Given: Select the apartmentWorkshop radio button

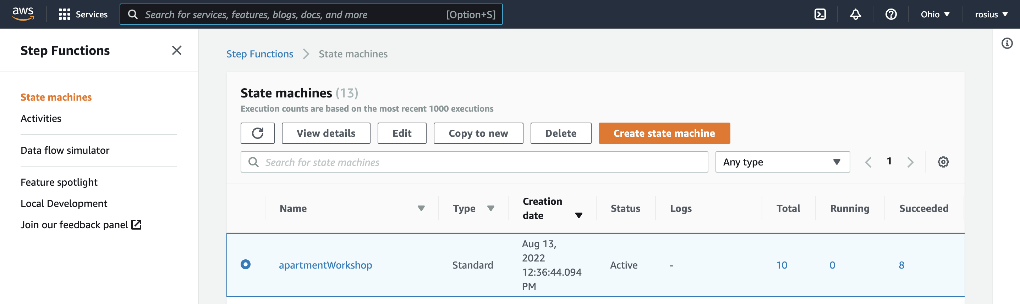Looking at the screenshot, I should [x=246, y=264].
